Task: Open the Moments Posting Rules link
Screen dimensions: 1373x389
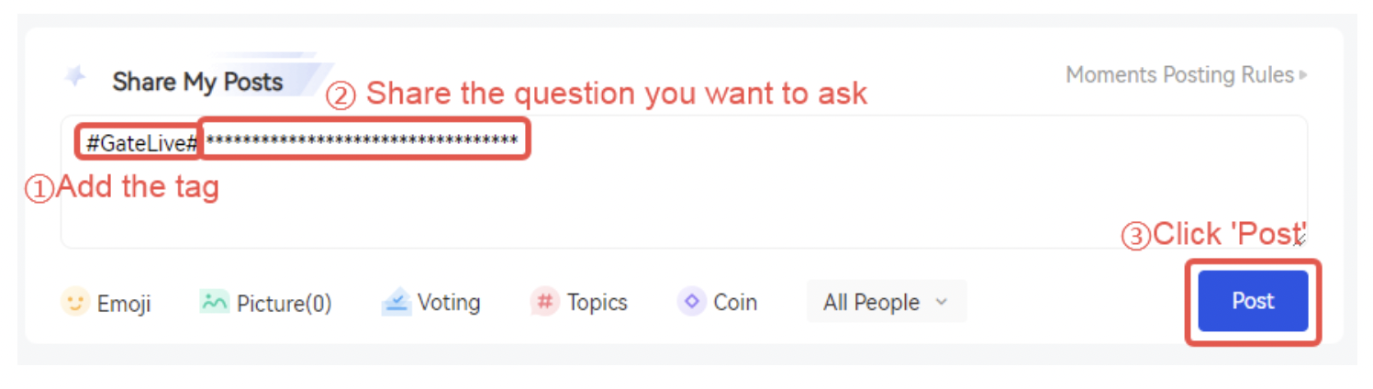Action: pos(1179,75)
